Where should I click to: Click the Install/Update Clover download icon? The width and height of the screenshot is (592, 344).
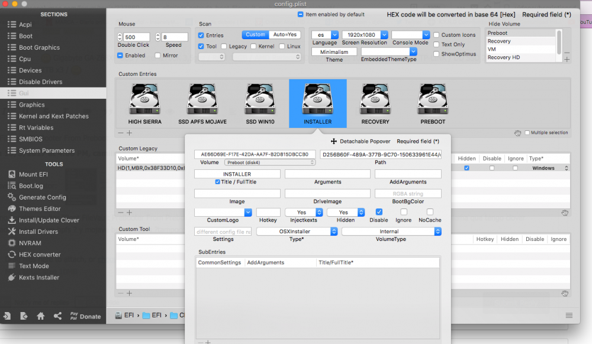[12, 220]
